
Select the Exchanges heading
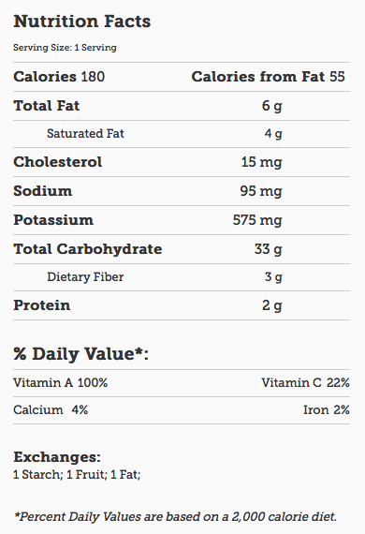pyautogui.click(x=57, y=457)
